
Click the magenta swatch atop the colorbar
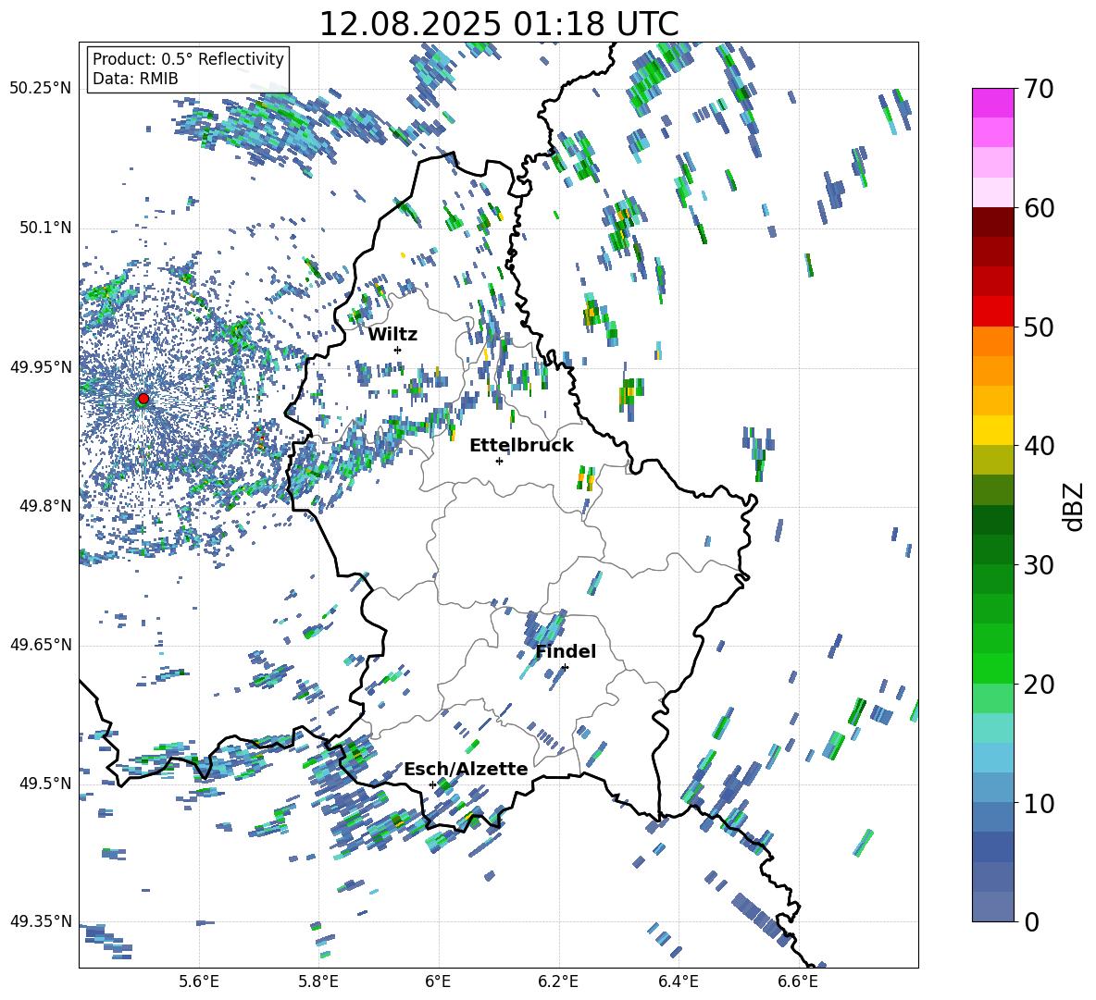992,103
